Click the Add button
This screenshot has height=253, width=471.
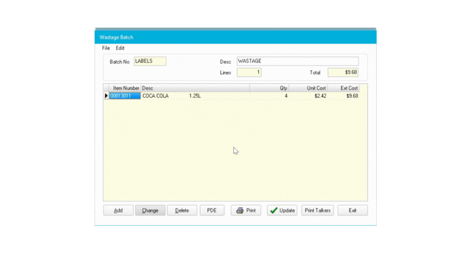(x=118, y=210)
